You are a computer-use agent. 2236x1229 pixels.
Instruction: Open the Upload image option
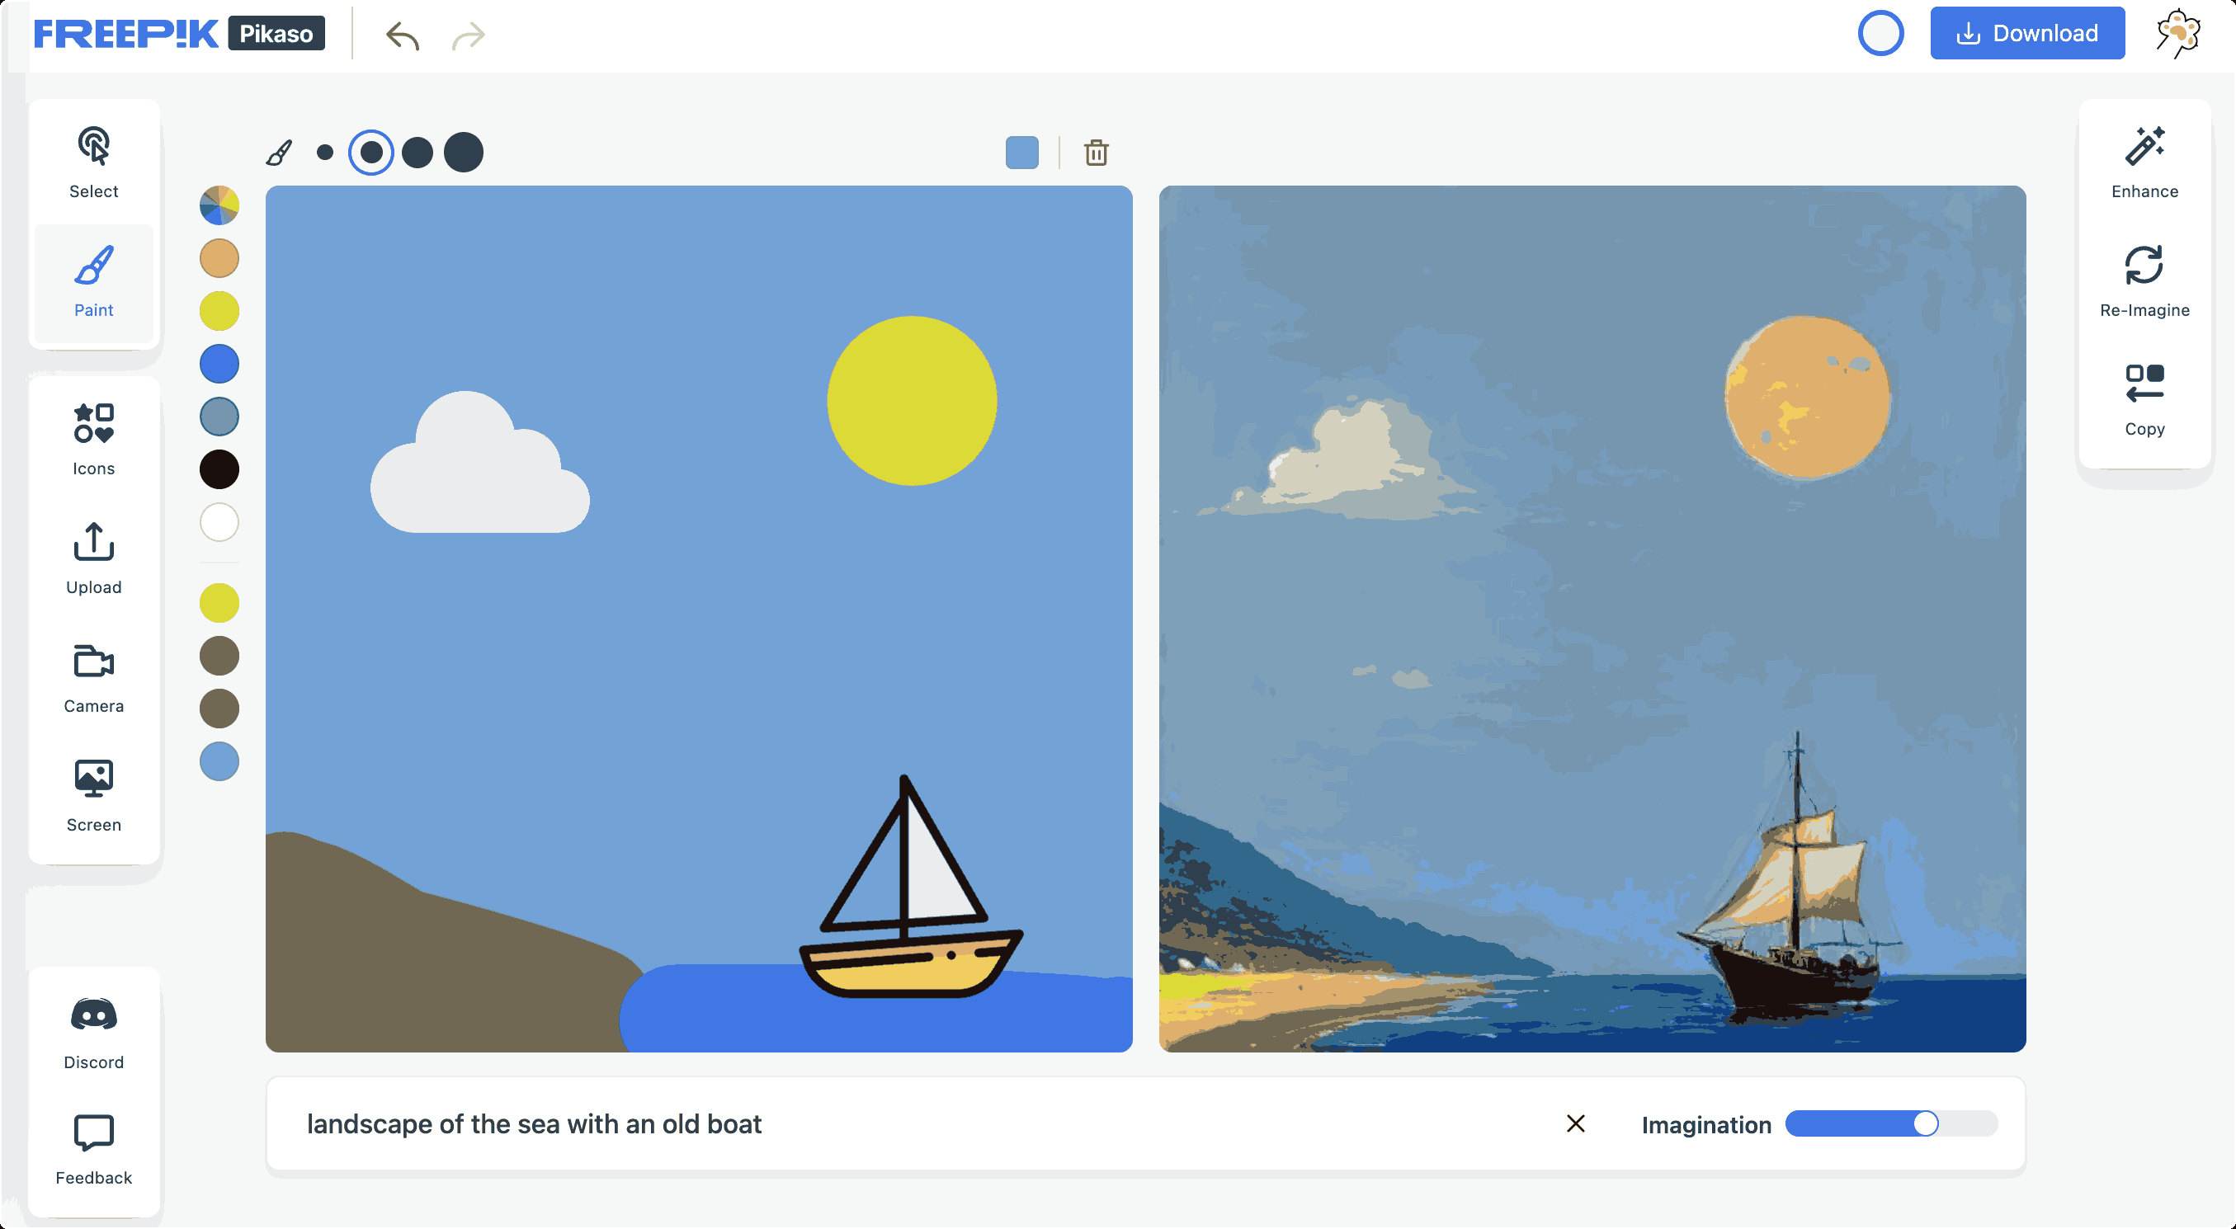tap(94, 558)
